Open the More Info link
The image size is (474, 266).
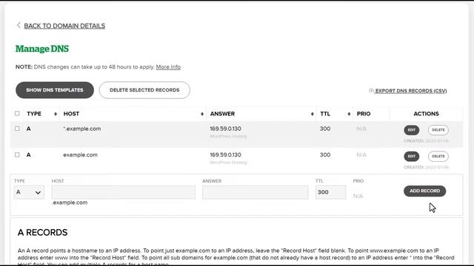[168, 67]
